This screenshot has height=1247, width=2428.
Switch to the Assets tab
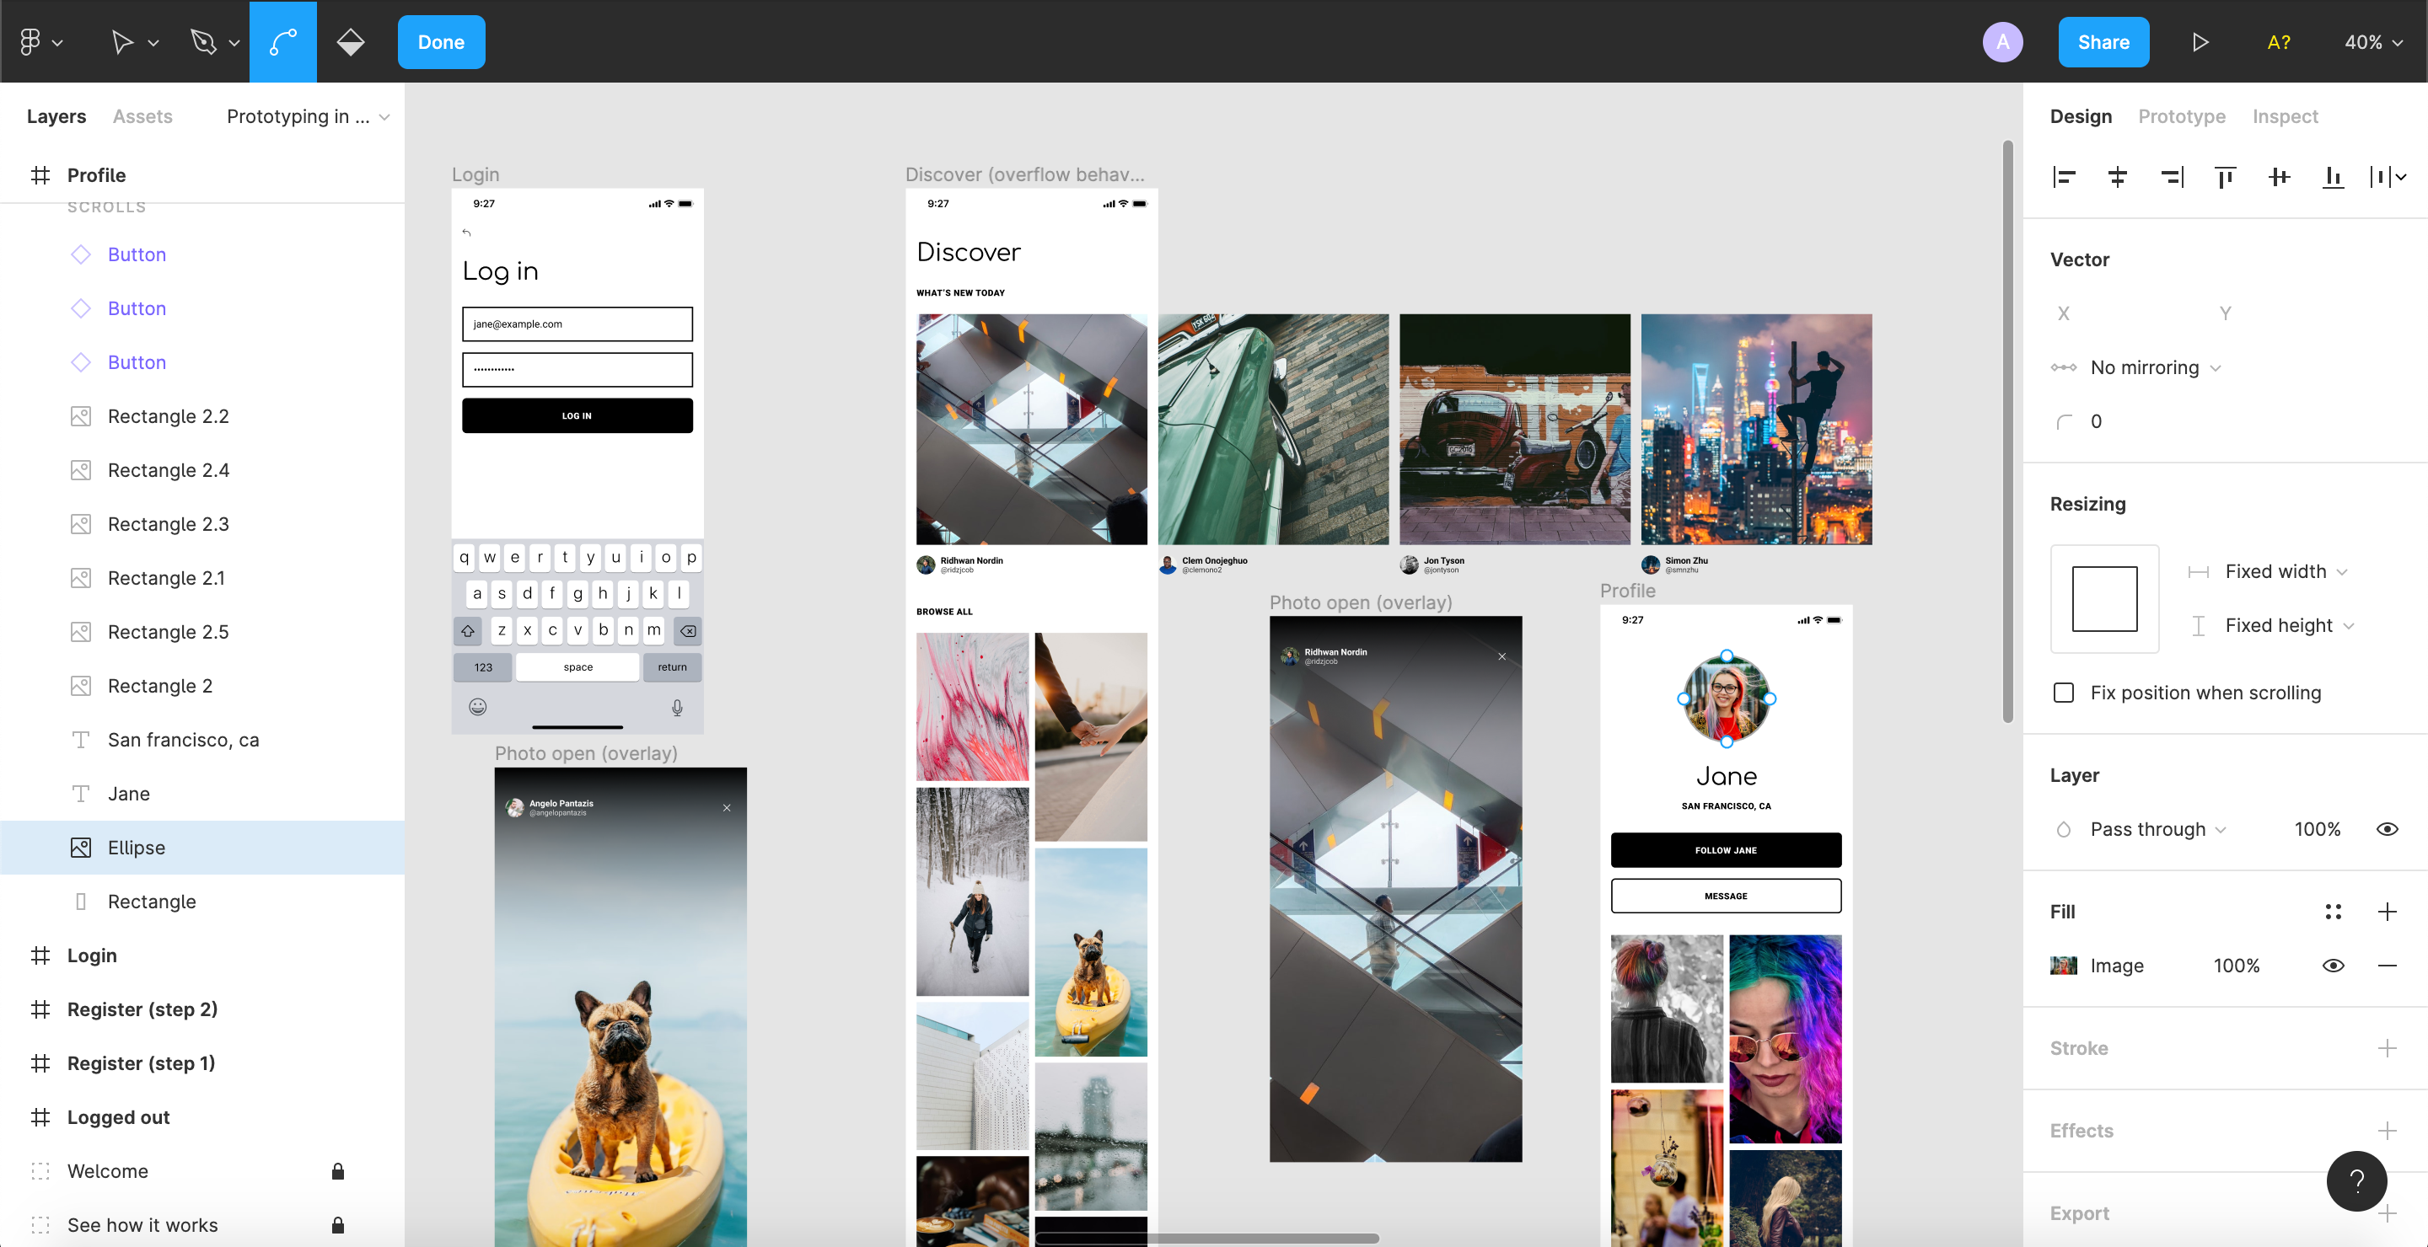tap(142, 115)
